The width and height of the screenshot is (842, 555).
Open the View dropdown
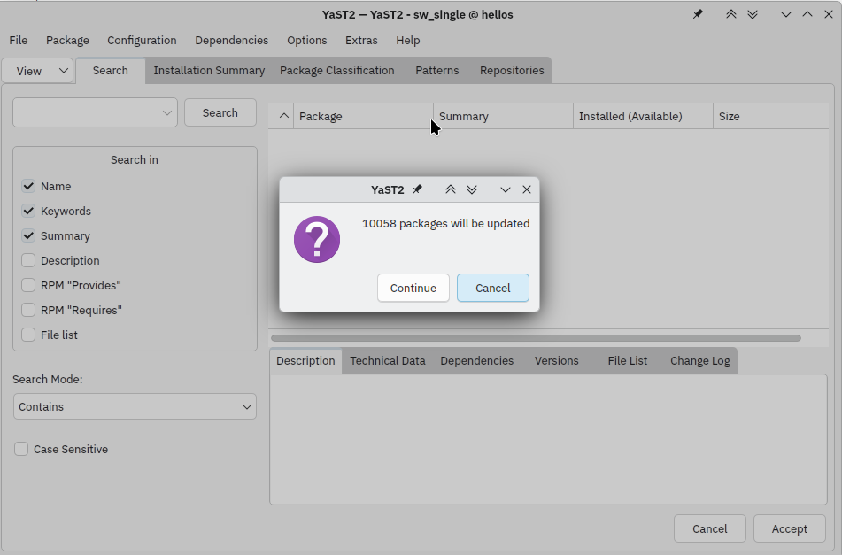click(x=37, y=71)
